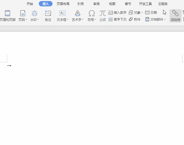Click the Hyperlink (超链接) chain icon
This screenshot has height=145, width=184.
pos(176,13)
